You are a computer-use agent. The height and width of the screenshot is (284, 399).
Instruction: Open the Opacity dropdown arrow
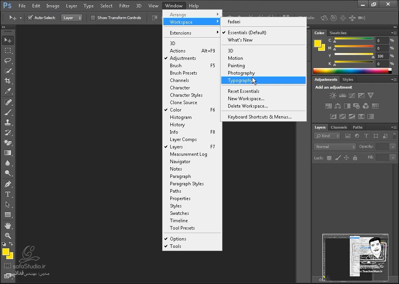tap(393, 147)
